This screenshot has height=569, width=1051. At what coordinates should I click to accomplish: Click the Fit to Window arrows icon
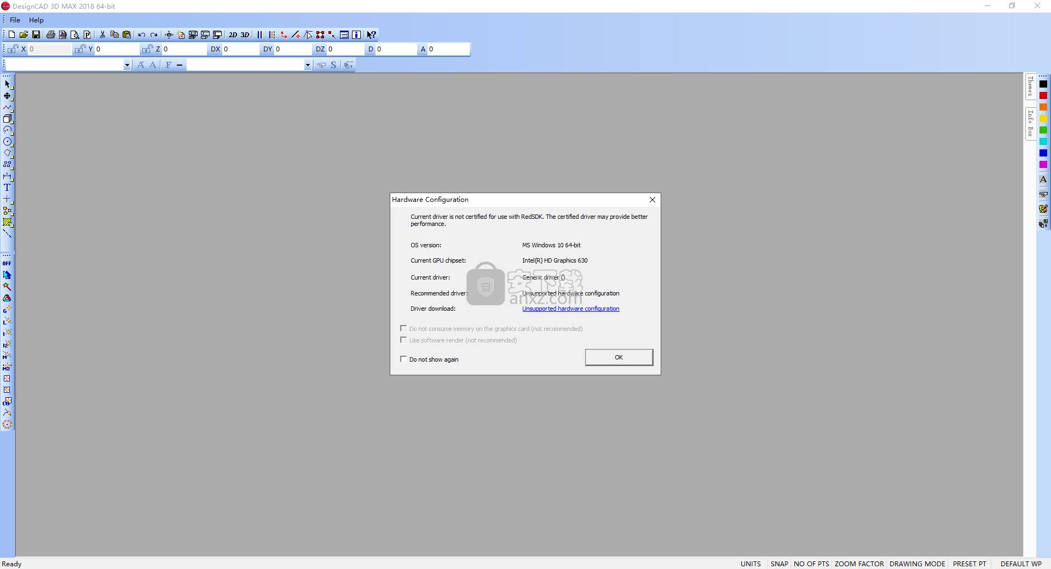169,34
